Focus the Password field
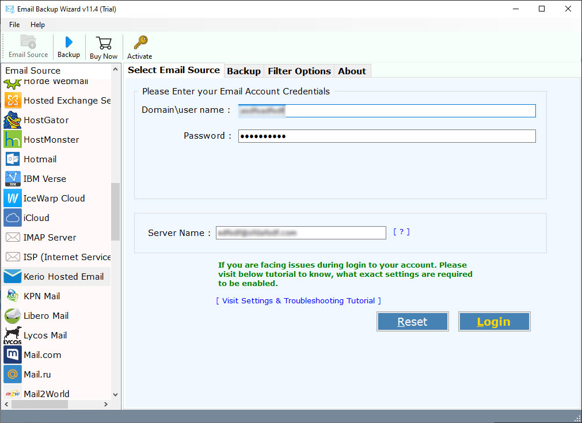The width and height of the screenshot is (582, 423). [x=387, y=136]
